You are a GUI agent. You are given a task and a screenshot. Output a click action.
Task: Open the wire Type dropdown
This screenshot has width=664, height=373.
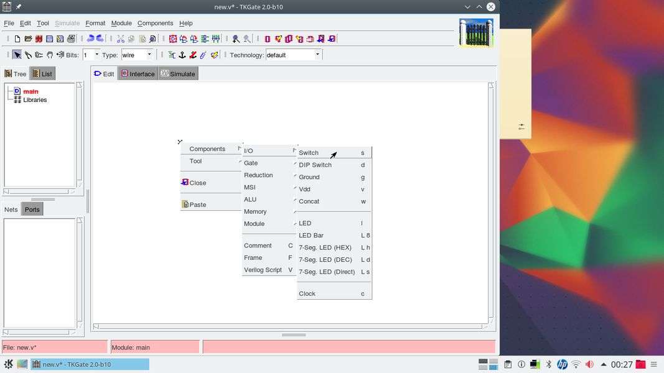(149, 55)
